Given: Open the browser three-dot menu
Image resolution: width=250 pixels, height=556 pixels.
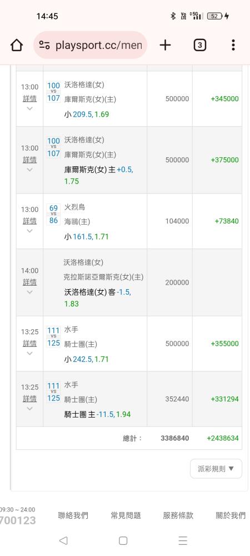Looking at the screenshot, I should click(233, 45).
